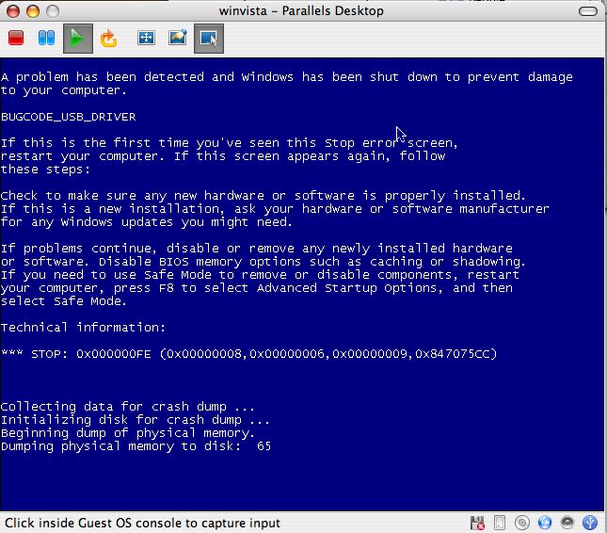Zoom the window with the gray button

click(51, 10)
